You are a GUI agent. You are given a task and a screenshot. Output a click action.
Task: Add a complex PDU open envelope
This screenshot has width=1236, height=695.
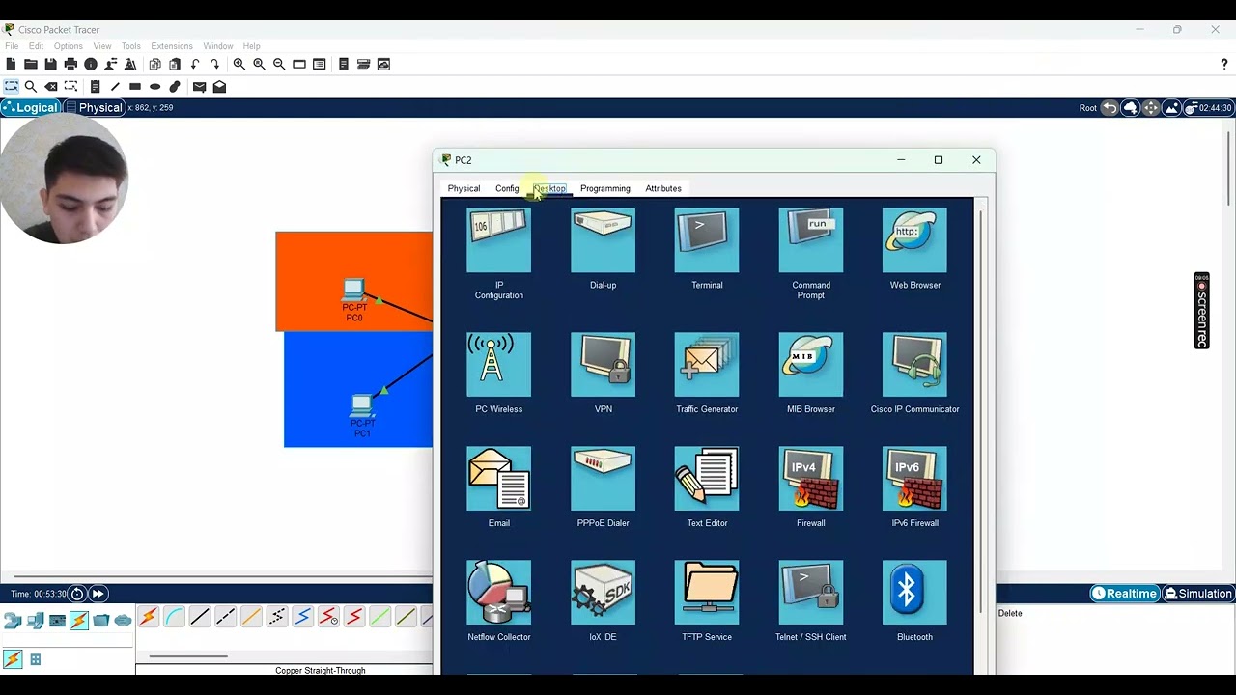[219, 87]
